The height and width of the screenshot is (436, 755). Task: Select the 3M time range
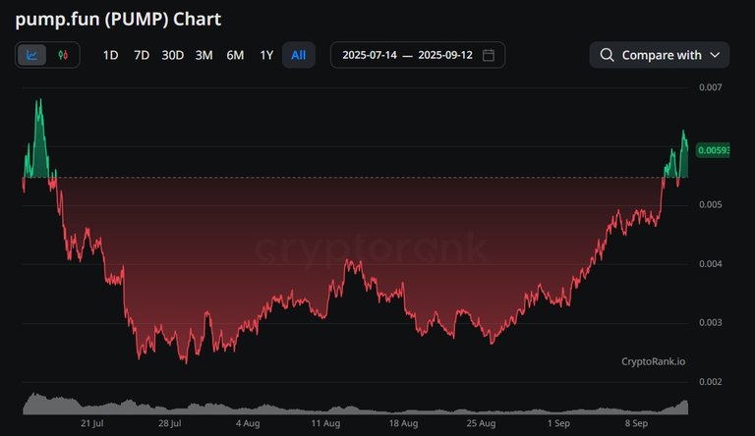click(204, 55)
